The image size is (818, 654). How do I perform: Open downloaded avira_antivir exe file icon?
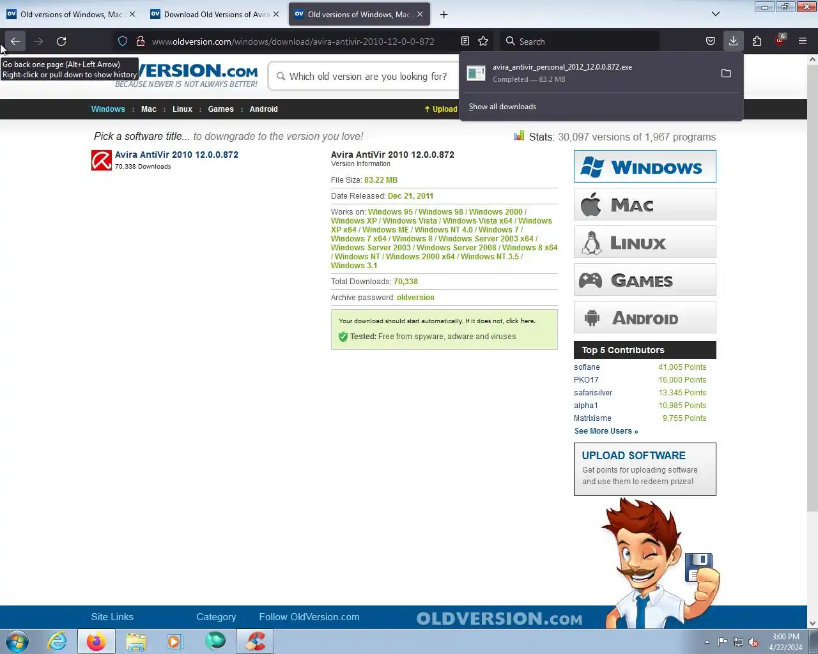coord(476,73)
